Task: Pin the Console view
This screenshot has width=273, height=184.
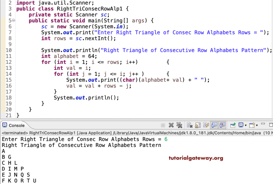Action: point(232,125)
